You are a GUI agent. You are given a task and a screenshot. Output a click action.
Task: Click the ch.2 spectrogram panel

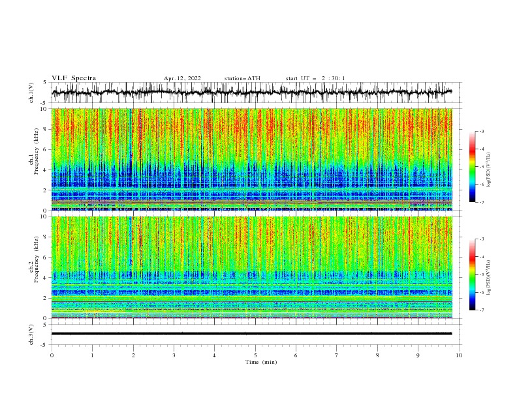point(251,267)
